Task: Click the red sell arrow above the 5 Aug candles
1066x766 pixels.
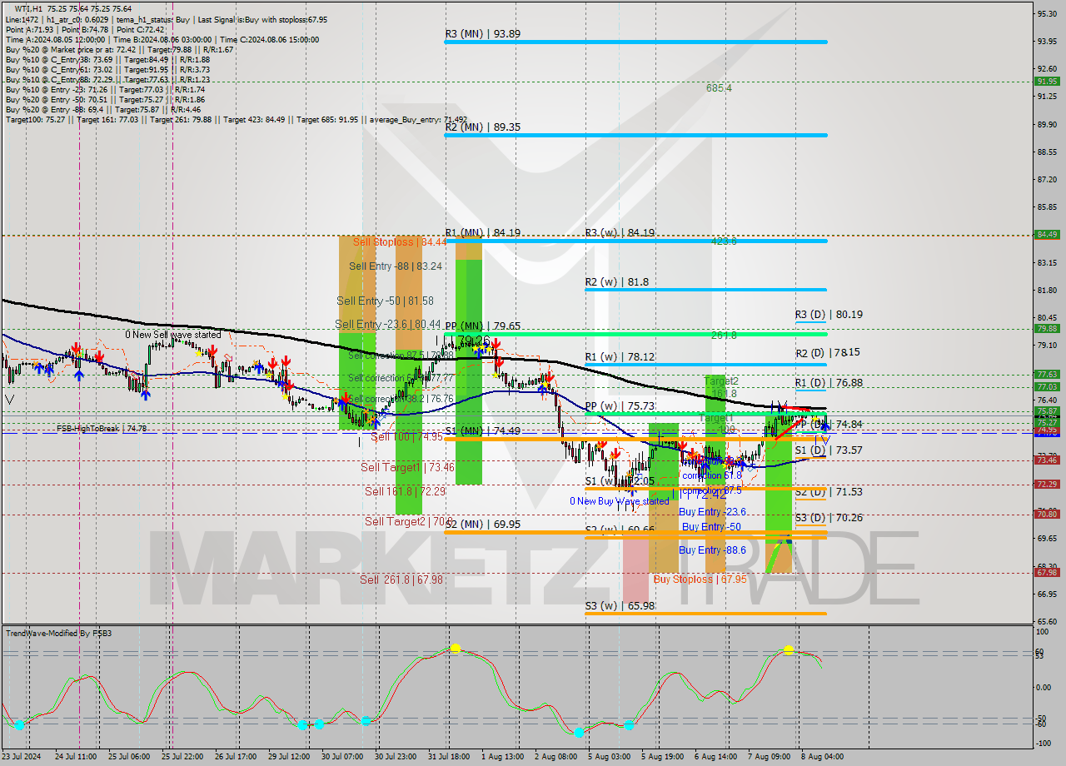Action: point(615,451)
